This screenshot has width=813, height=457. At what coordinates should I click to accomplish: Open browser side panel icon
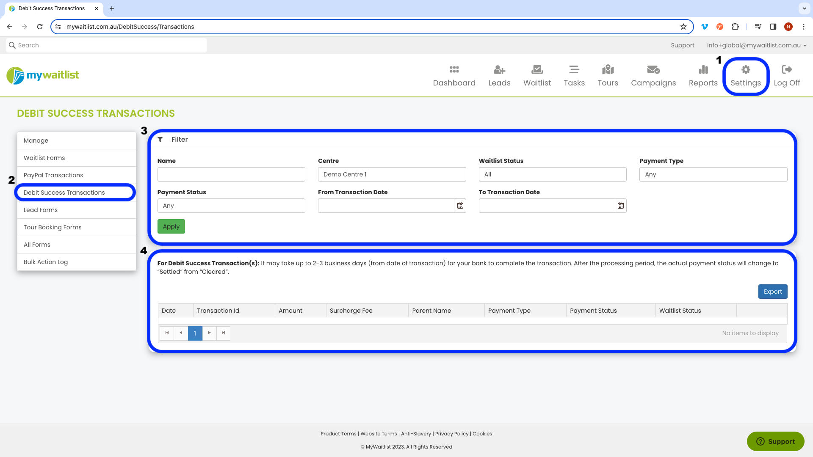point(773,27)
